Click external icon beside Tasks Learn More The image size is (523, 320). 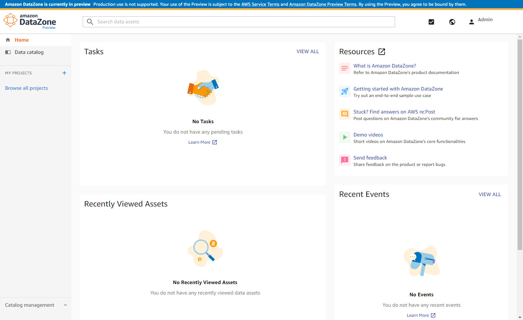(x=215, y=142)
